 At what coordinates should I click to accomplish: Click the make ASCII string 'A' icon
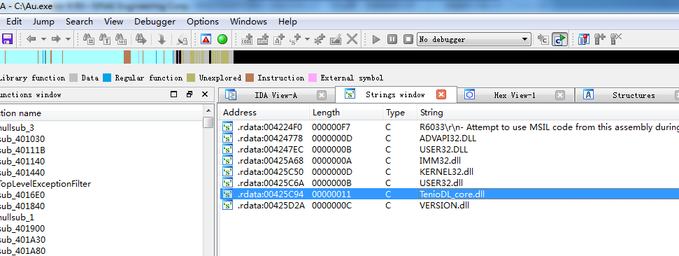[278, 39]
